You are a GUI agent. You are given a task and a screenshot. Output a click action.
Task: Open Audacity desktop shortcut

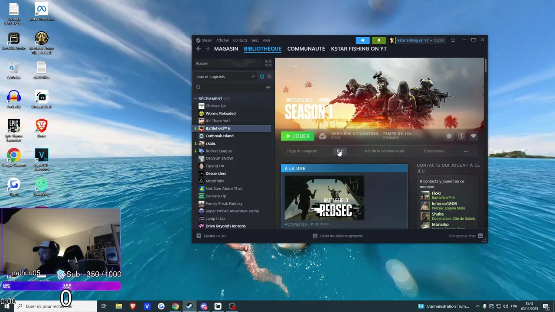click(14, 100)
